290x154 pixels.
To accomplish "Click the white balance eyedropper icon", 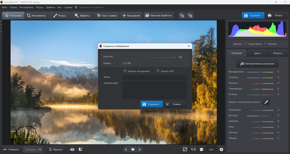I will coord(266,102).
